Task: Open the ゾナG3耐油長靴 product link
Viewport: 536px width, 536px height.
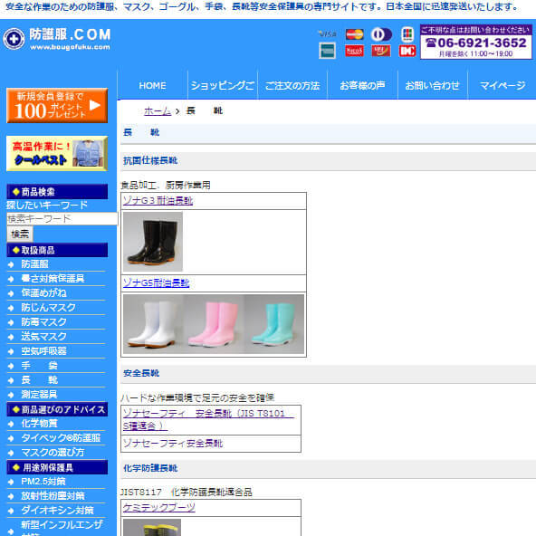Action: [158, 201]
